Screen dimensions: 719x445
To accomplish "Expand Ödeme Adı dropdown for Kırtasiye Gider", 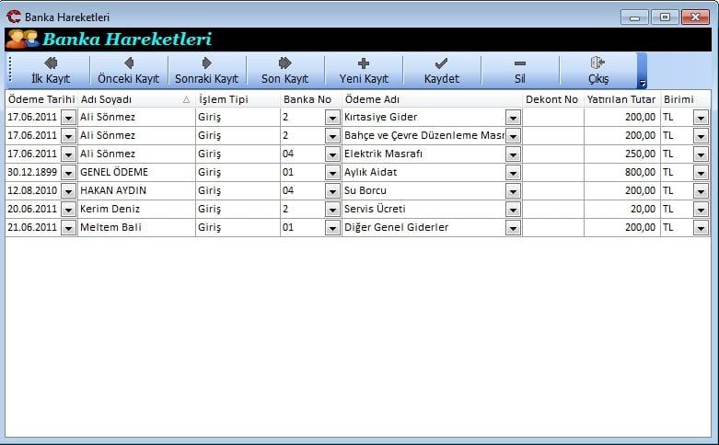I will 513,118.
